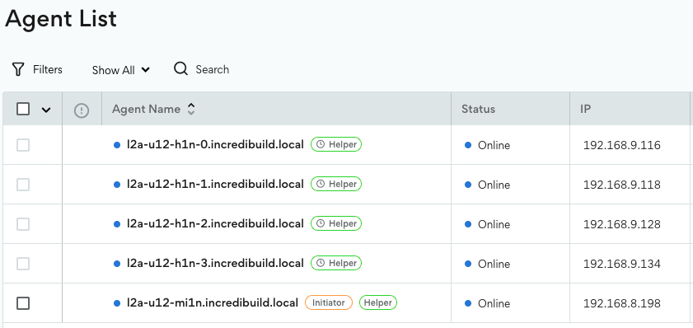Click the Helper badge on h1n-0 agent
This screenshot has height=328, width=693.
click(x=336, y=144)
